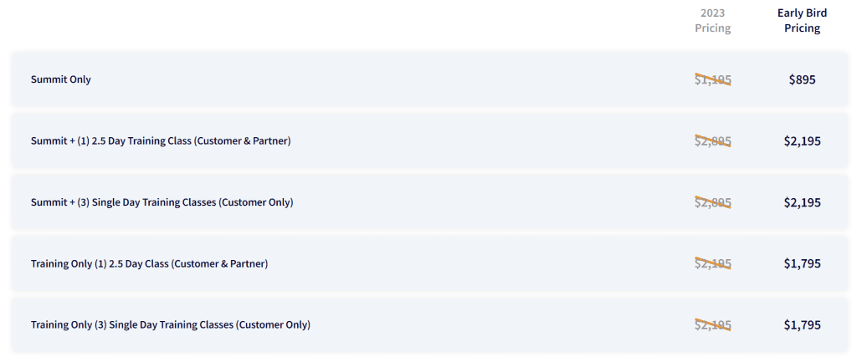
Task: Click the Summit Only row label
Action: pos(60,79)
